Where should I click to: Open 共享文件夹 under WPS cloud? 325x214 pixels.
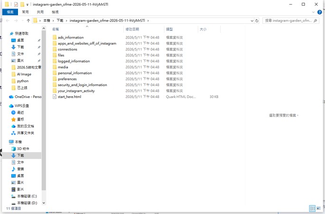[x=23, y=133]
